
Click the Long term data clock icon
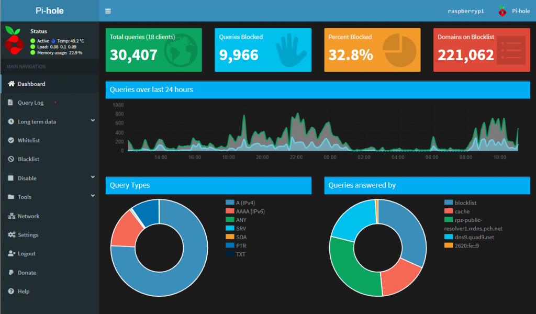pyautogui.click(x=11, y=121)
